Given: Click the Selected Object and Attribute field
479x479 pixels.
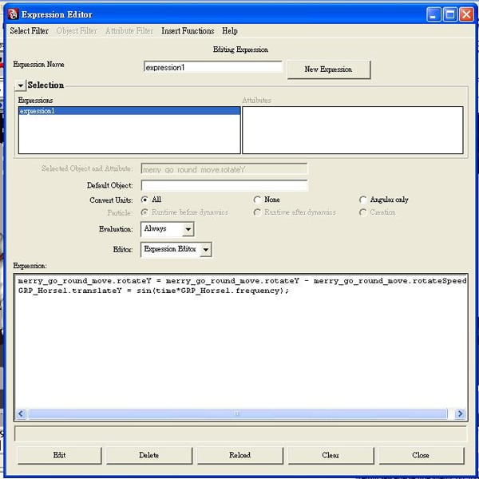Looking at the screenshot, I should pos(224,169).
